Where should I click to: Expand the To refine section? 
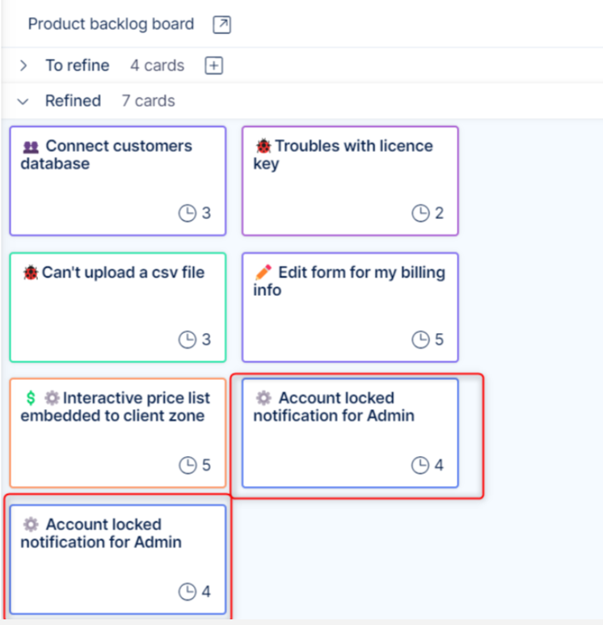pos(23,65)
